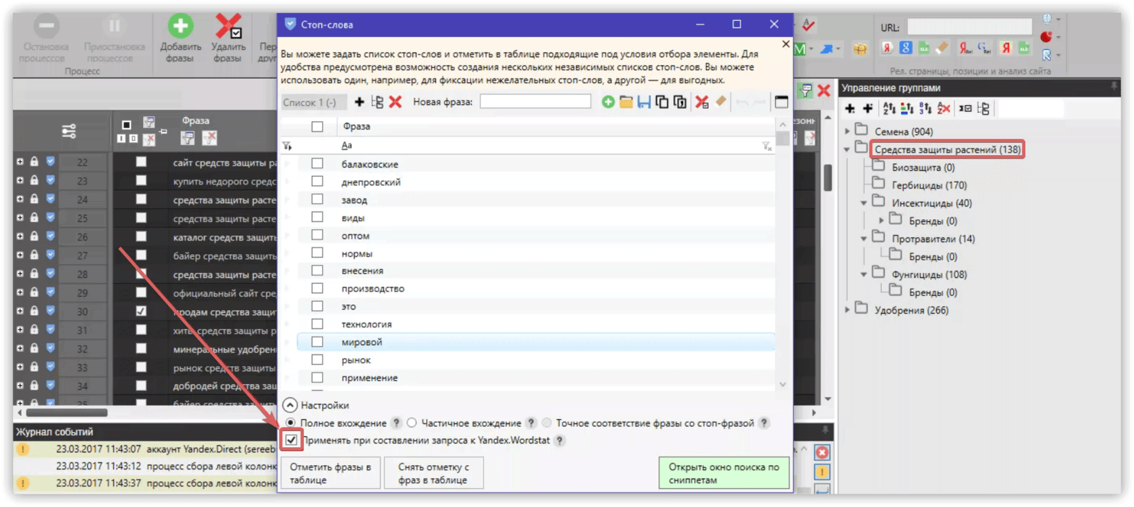Click Снять отметку с фраз в таблице
Screen dimensions: 1134x507
(x=433, y=473)
